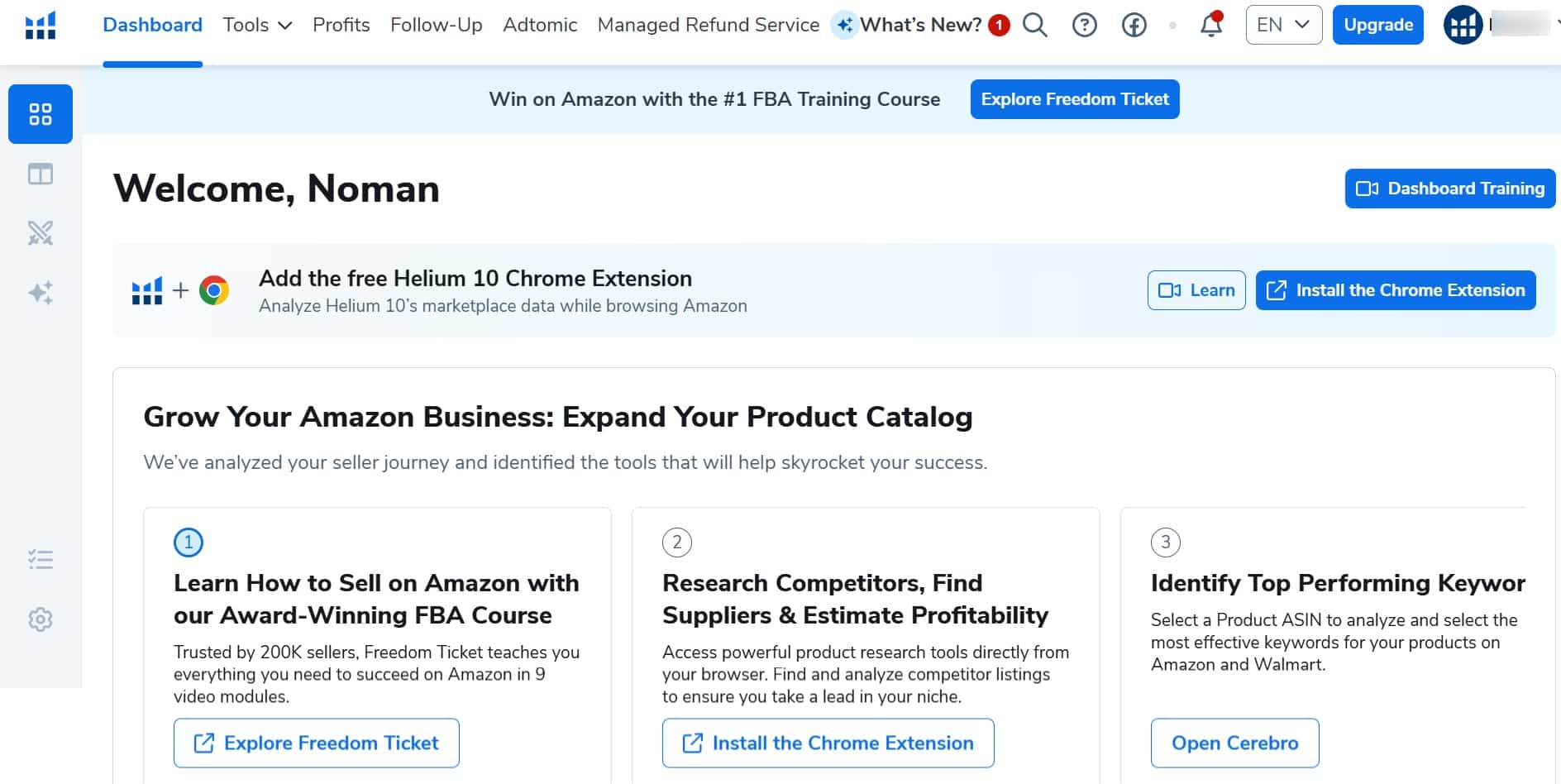This screenshot has width=1561, height=784.
Task: Open the account avatar menu
Action: tap(1463, 26)
